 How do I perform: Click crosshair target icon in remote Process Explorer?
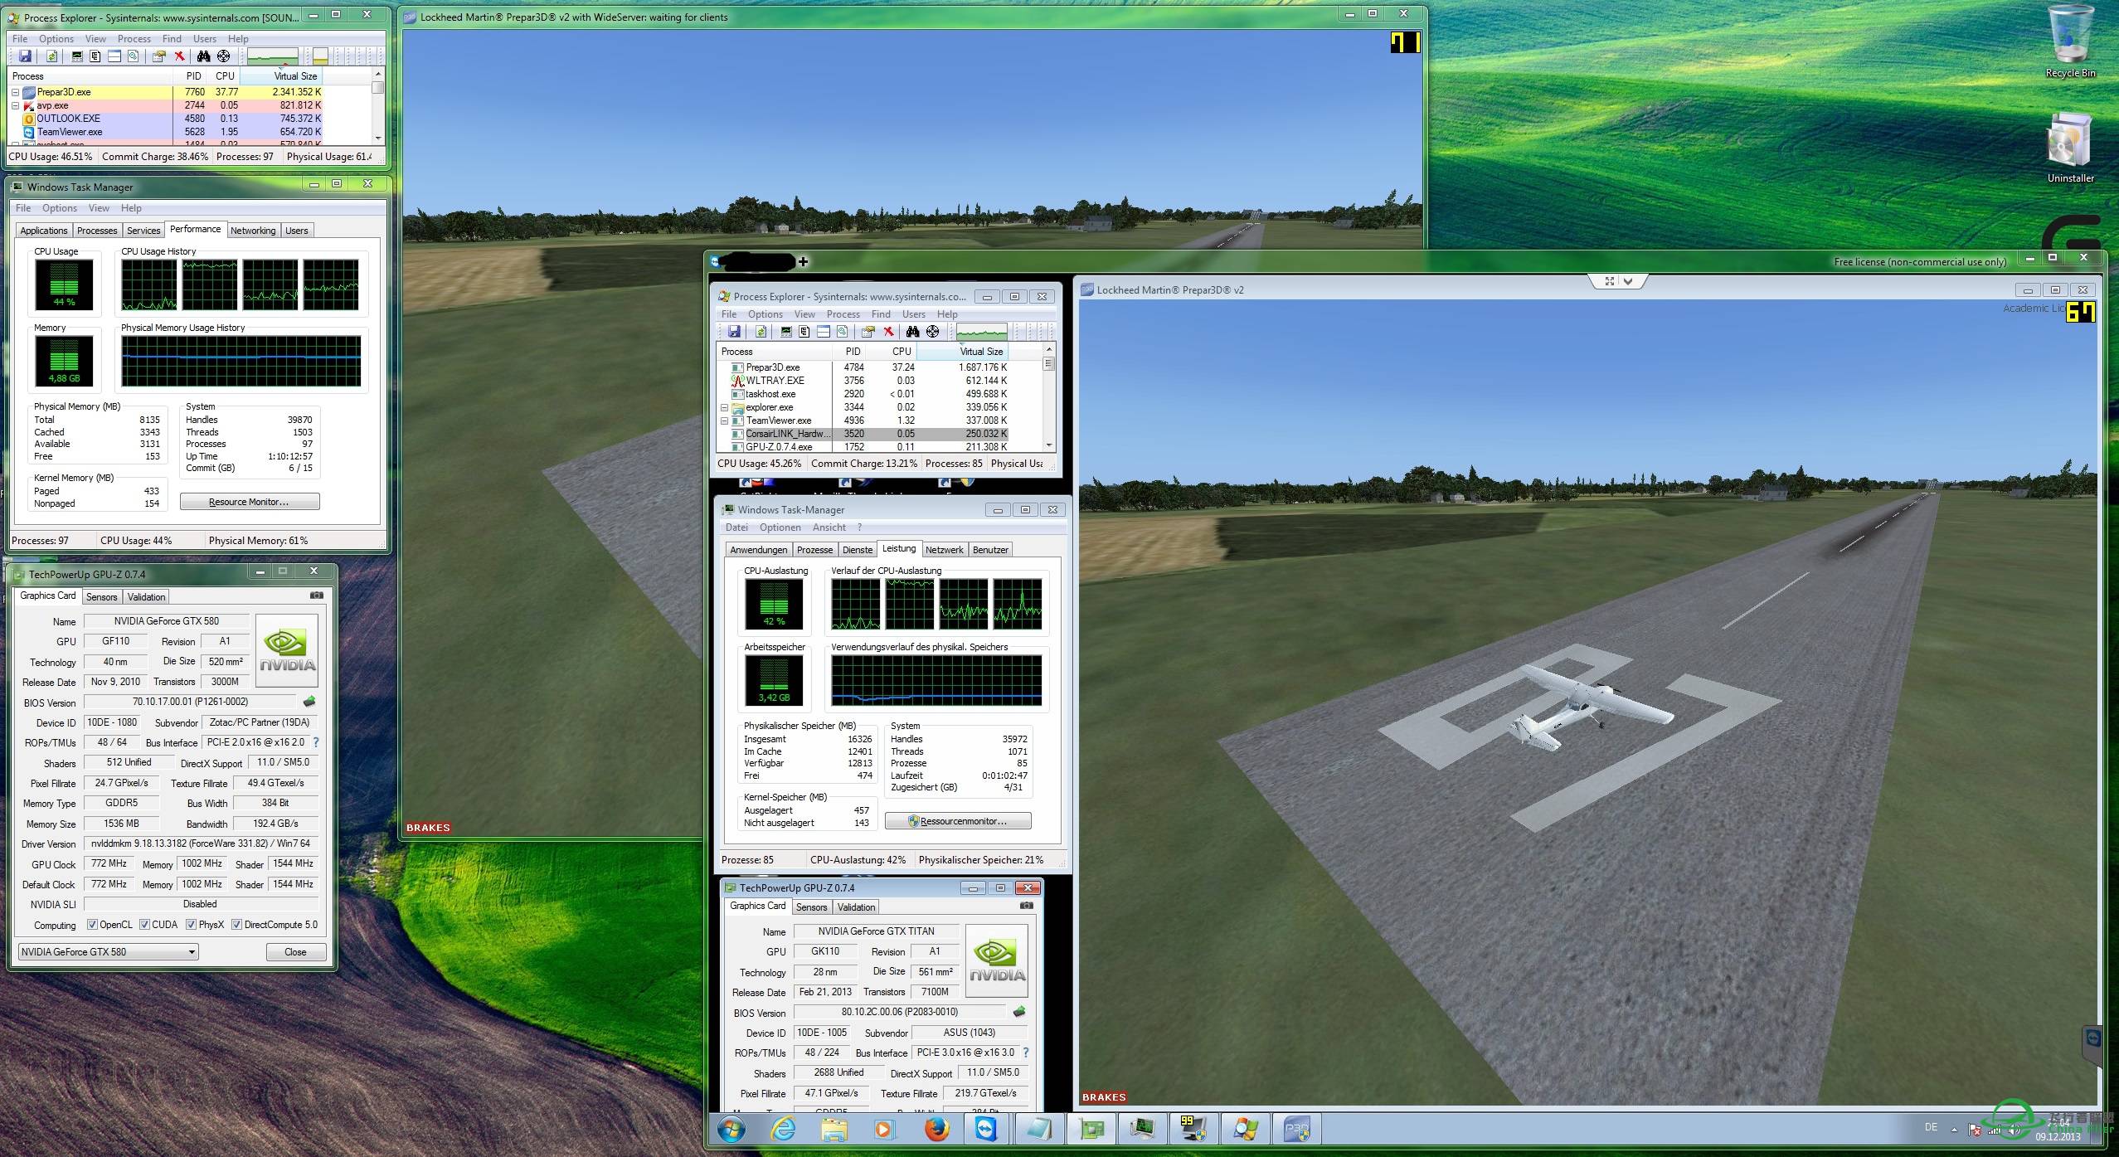click(933, 332)
